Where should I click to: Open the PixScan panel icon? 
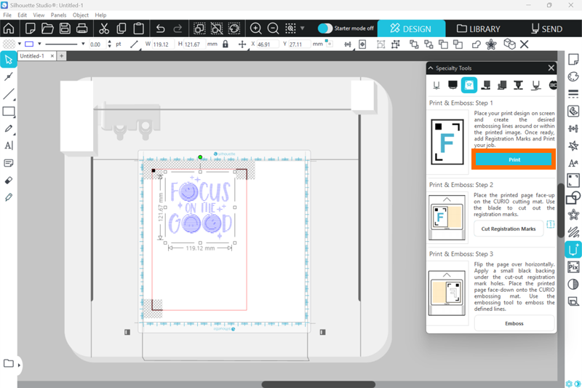click(x=573, y=267)
